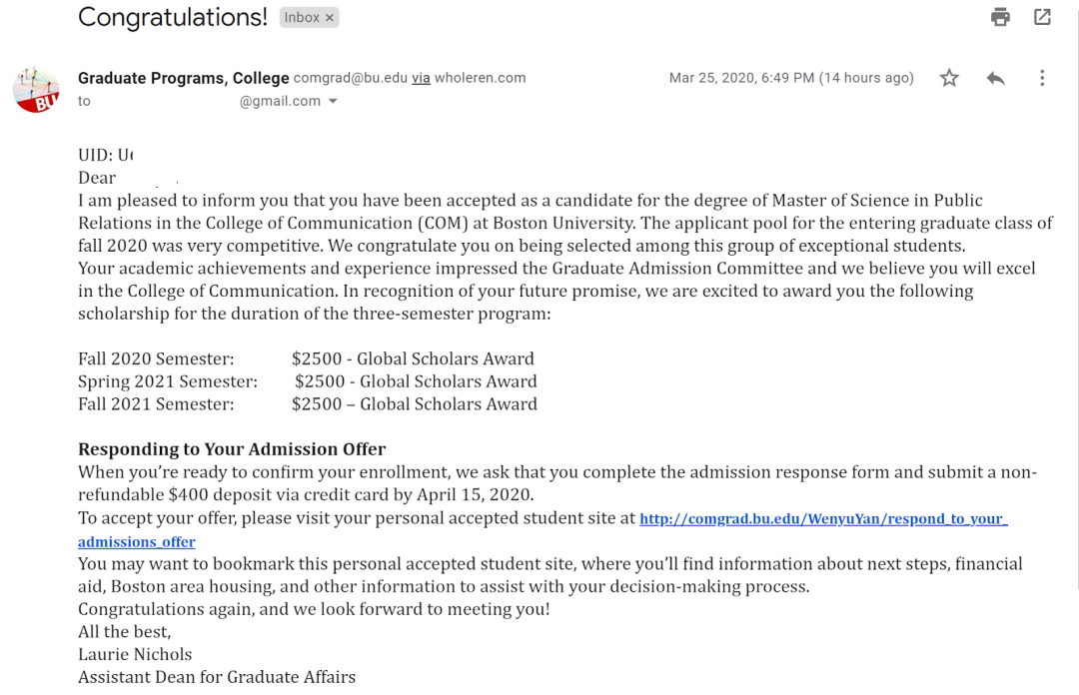Click the reply arrow icon

tap(995, 78)
